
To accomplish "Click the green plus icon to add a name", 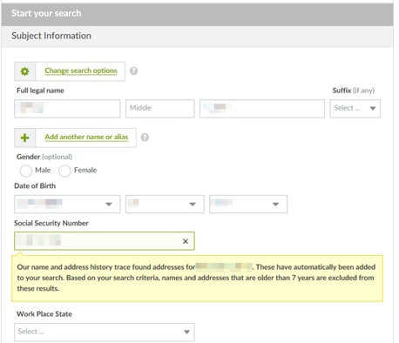I will click(x=24, y=138).
